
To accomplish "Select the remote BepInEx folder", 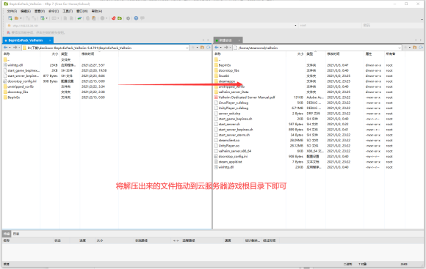I will (x=225, y=65).
